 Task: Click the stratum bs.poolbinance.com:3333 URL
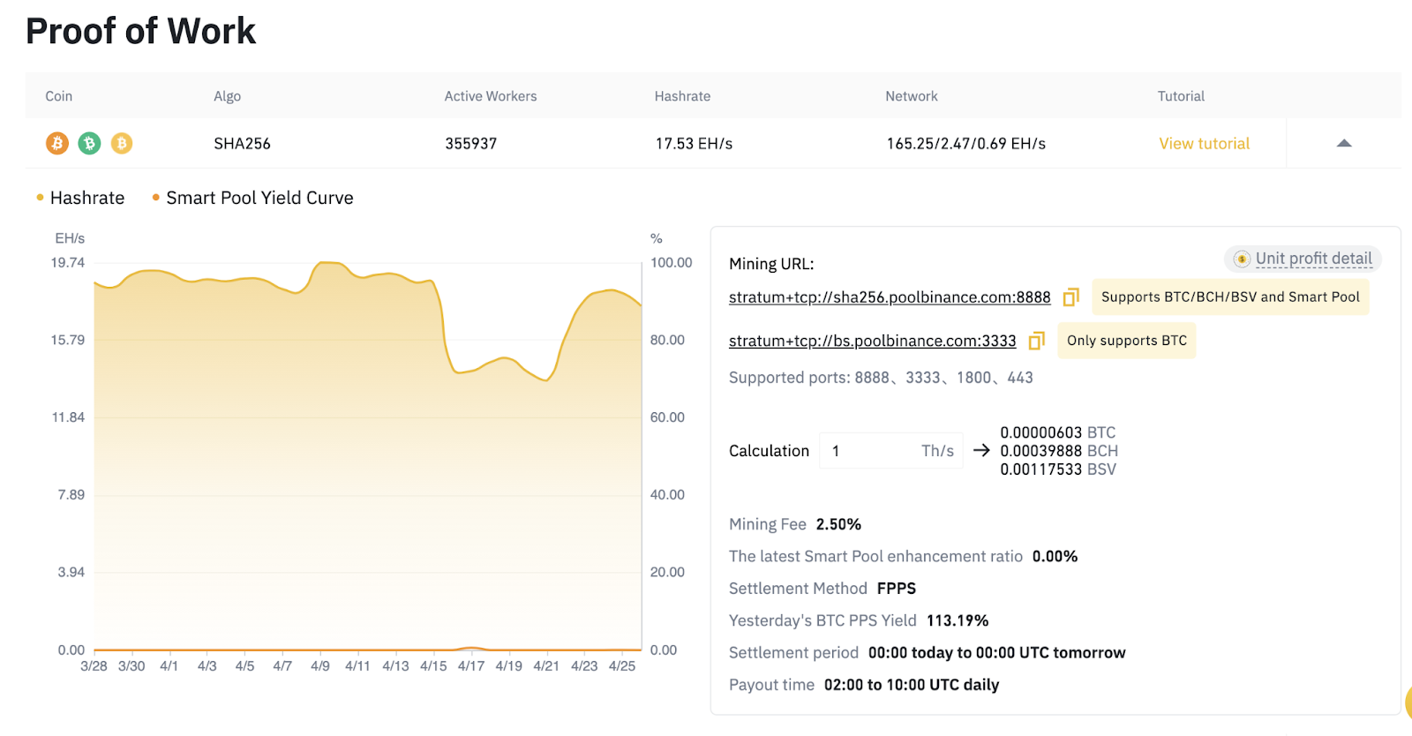[x=872, y=341]
